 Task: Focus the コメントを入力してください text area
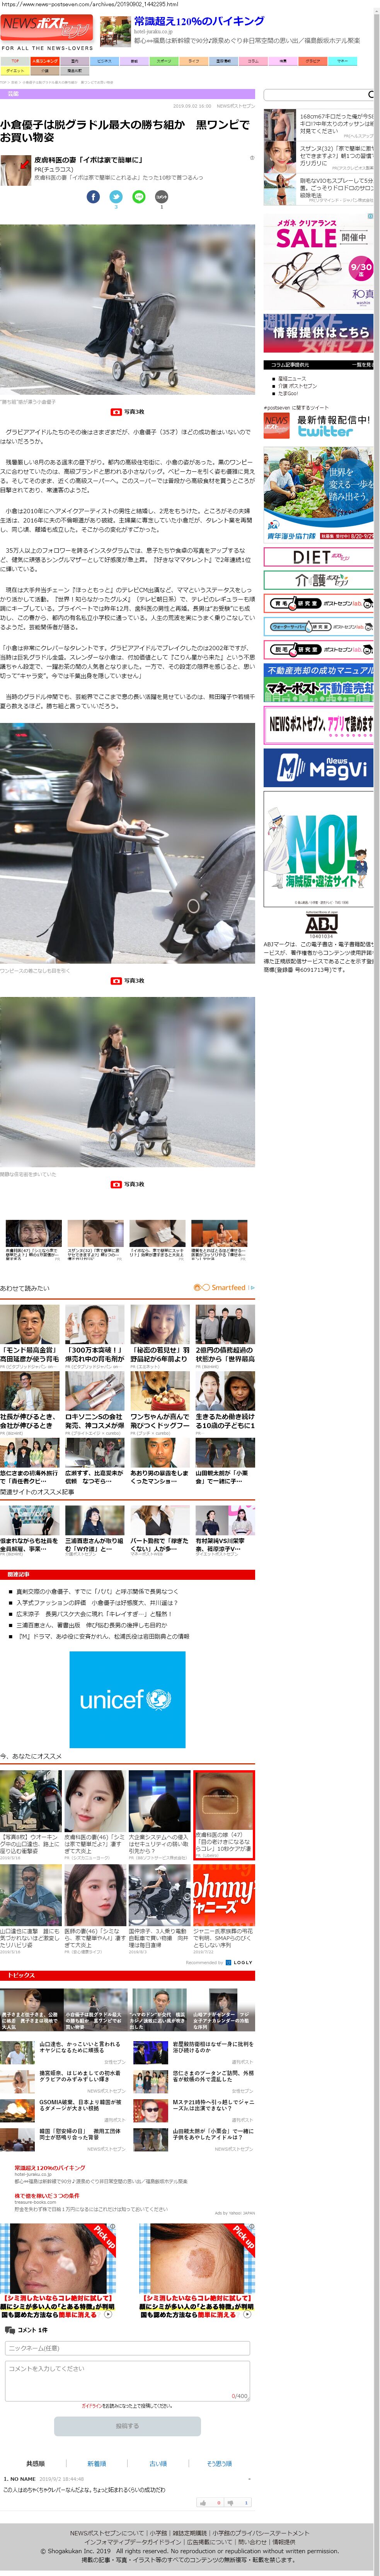click(x=127, y=2381)
